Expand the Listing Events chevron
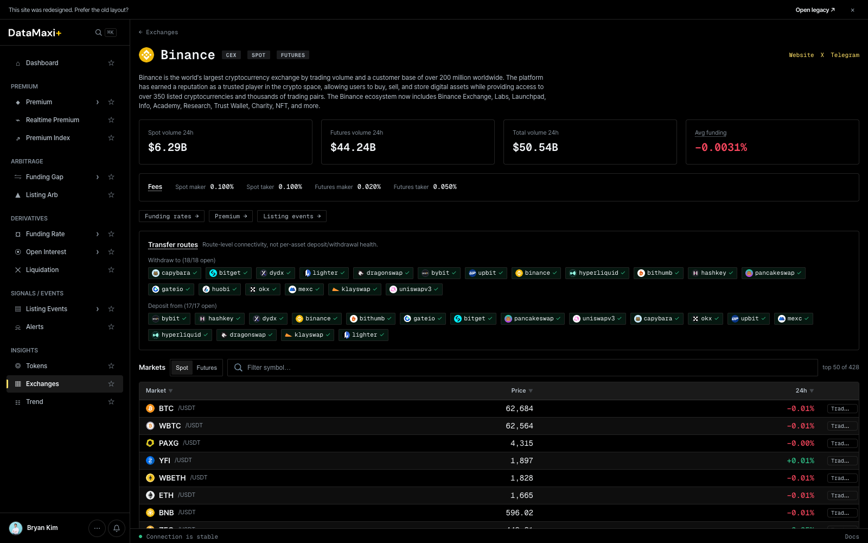This screenshot has width=868, height=543. coord(98,309)
